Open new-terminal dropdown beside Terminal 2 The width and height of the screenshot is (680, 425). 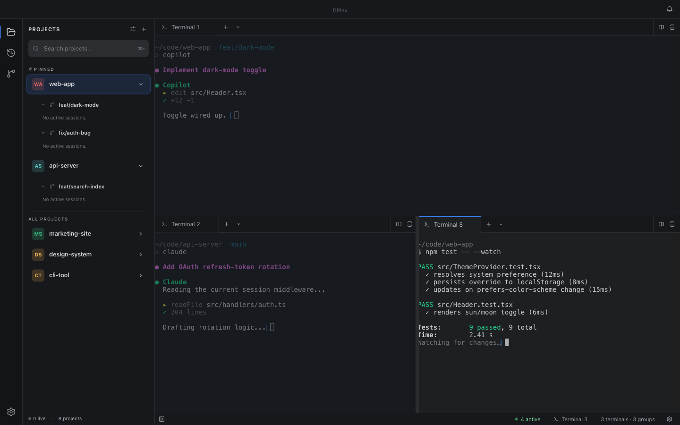(239, 224)
